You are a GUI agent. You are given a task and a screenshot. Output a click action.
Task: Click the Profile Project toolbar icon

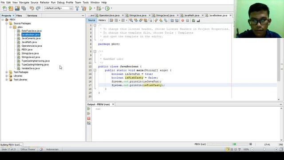(107, 8)
